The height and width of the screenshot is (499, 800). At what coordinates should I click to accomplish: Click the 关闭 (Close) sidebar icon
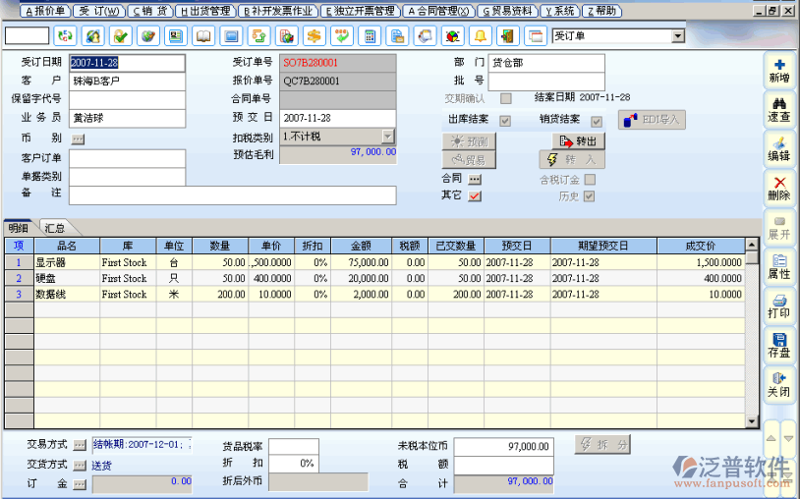778,384
